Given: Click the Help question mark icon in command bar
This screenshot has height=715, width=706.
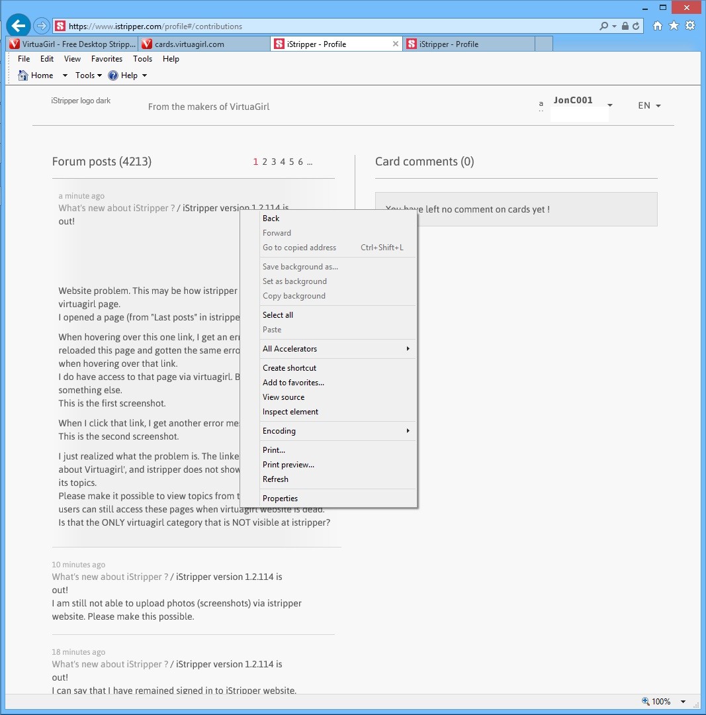Looking at the screenshot, I should [113, 75].
